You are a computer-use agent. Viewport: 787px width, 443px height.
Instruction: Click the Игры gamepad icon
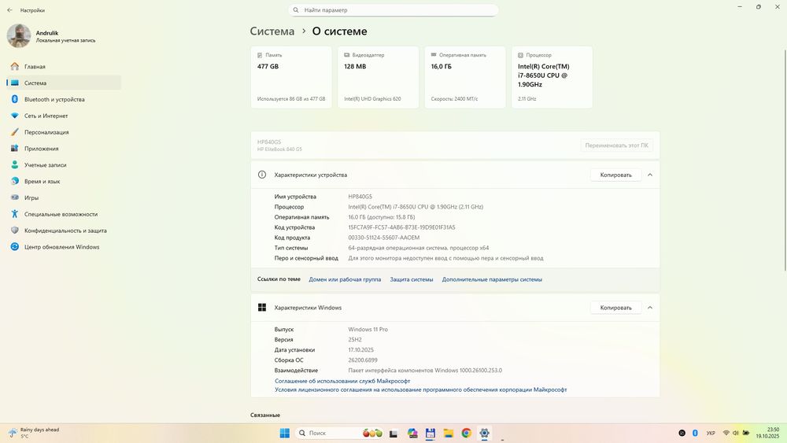[x=14, y=198]
